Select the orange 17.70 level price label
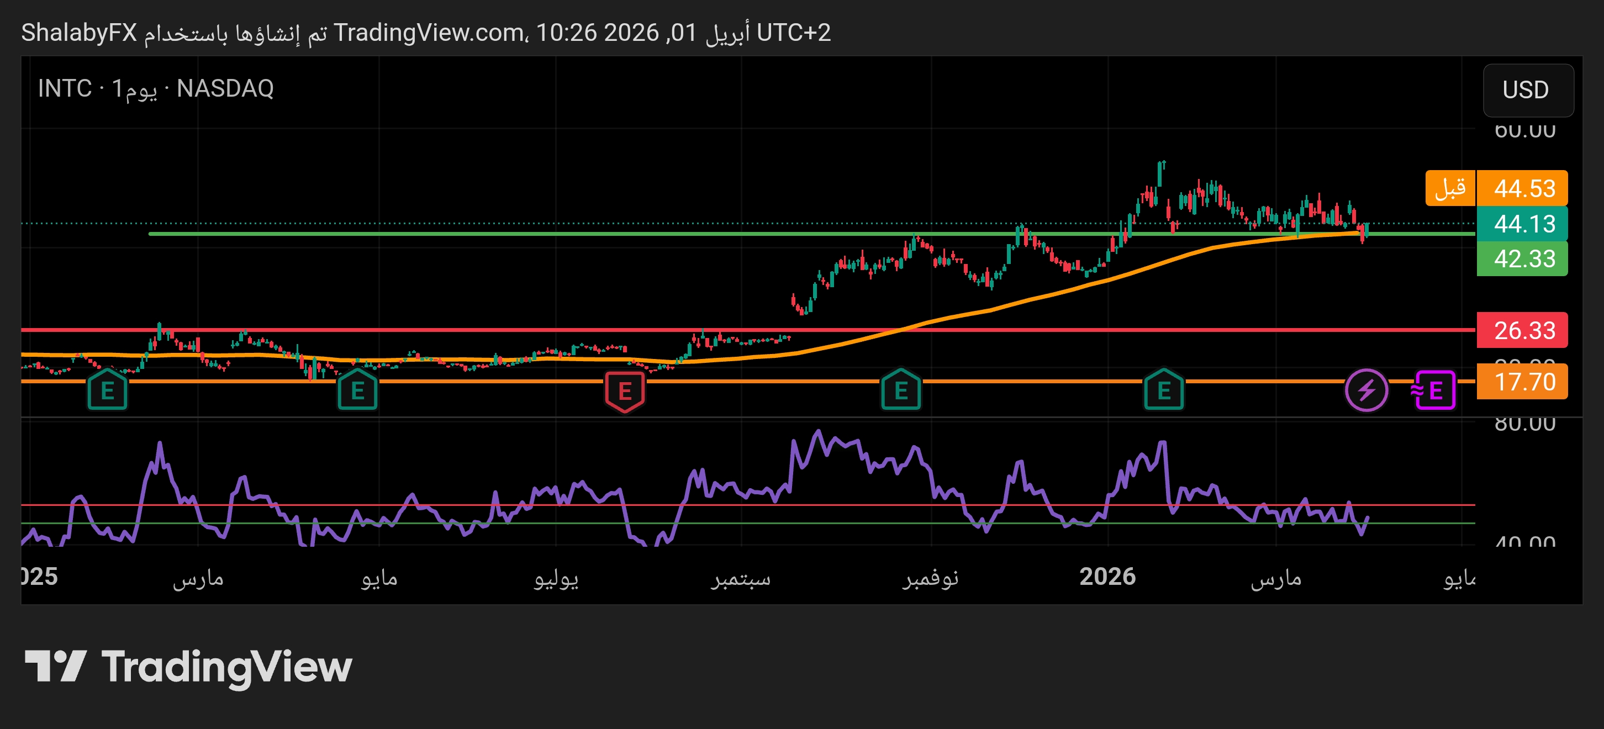1604x729 pixels. tap(1523, 382)
